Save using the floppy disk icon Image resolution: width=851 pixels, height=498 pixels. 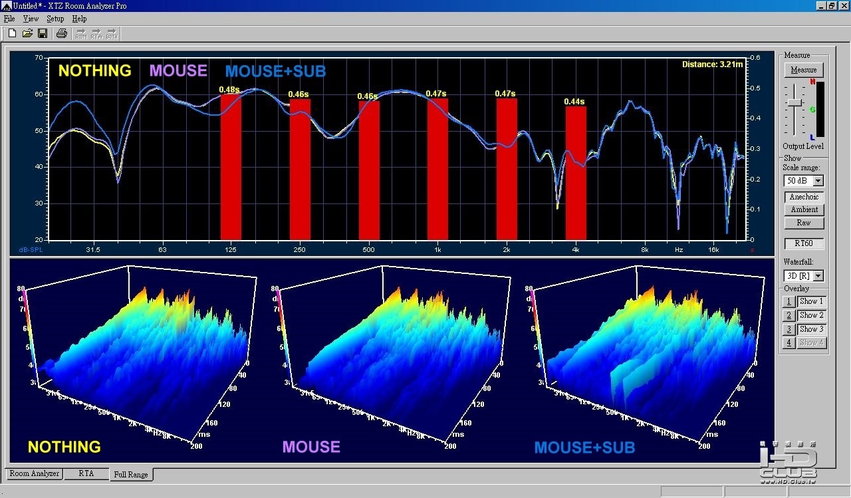[42, 33]
